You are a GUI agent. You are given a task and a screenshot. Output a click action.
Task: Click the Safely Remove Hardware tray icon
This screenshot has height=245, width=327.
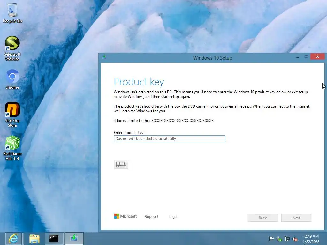279,239
